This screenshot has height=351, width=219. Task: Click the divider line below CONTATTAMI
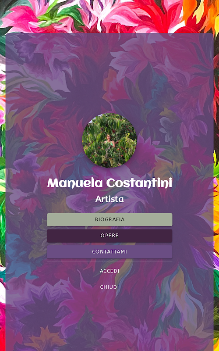point(109,261)
